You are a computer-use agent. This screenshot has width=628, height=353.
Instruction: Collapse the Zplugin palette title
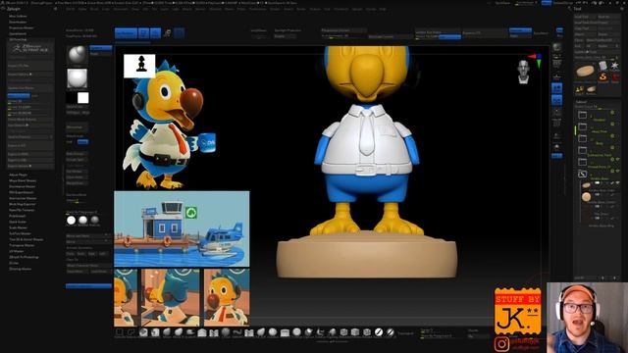14,9
